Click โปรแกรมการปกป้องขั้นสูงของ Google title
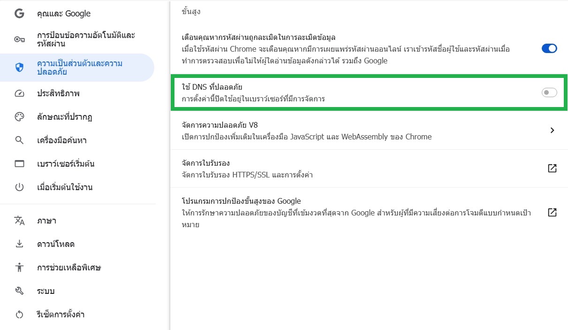This screenshot has height=330, width=568. pyautogui.click(x=241, y=201)
